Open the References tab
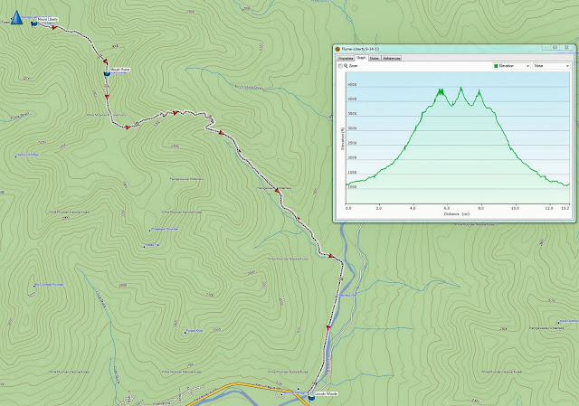The image size is (579, 406). pos(392,58)
